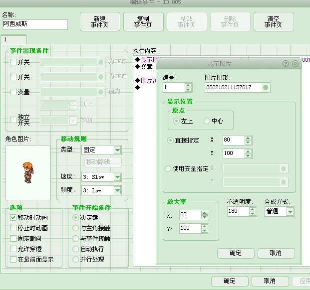Decrease the position X value 80
Viewport: 310px width, 290px height.
(248, 142)
